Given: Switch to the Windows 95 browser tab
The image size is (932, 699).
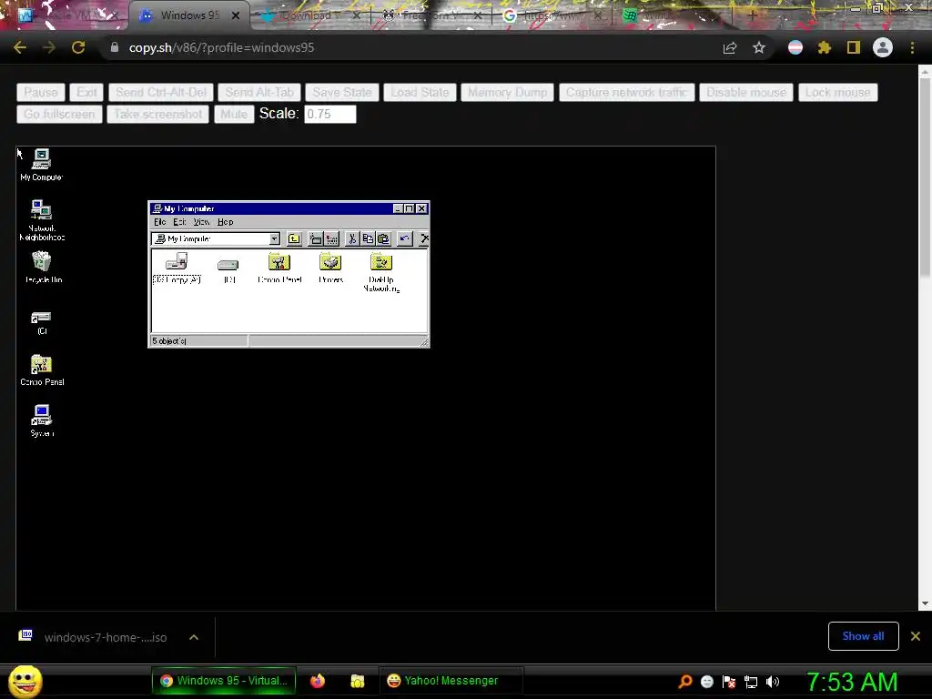Looking at the screenshot, I should pyautogui.click(x=189, y=15).
